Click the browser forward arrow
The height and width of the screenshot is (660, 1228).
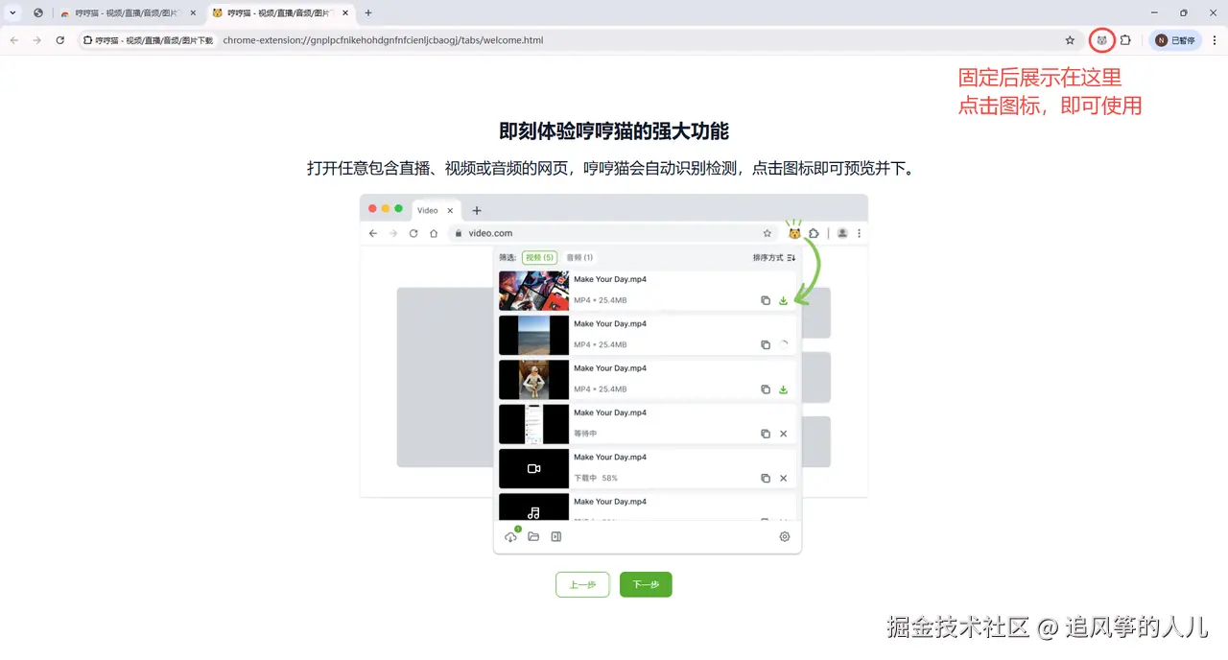(36, 40)
